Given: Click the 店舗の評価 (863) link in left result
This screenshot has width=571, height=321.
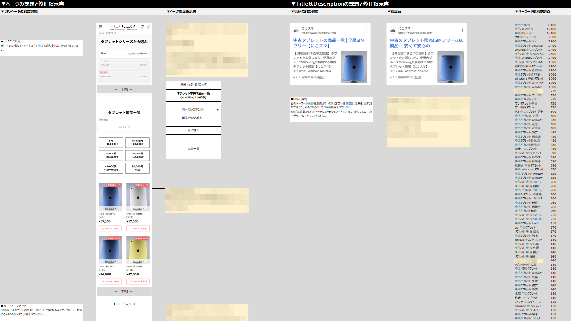Looking at the screenshot, I should (312, 77).
